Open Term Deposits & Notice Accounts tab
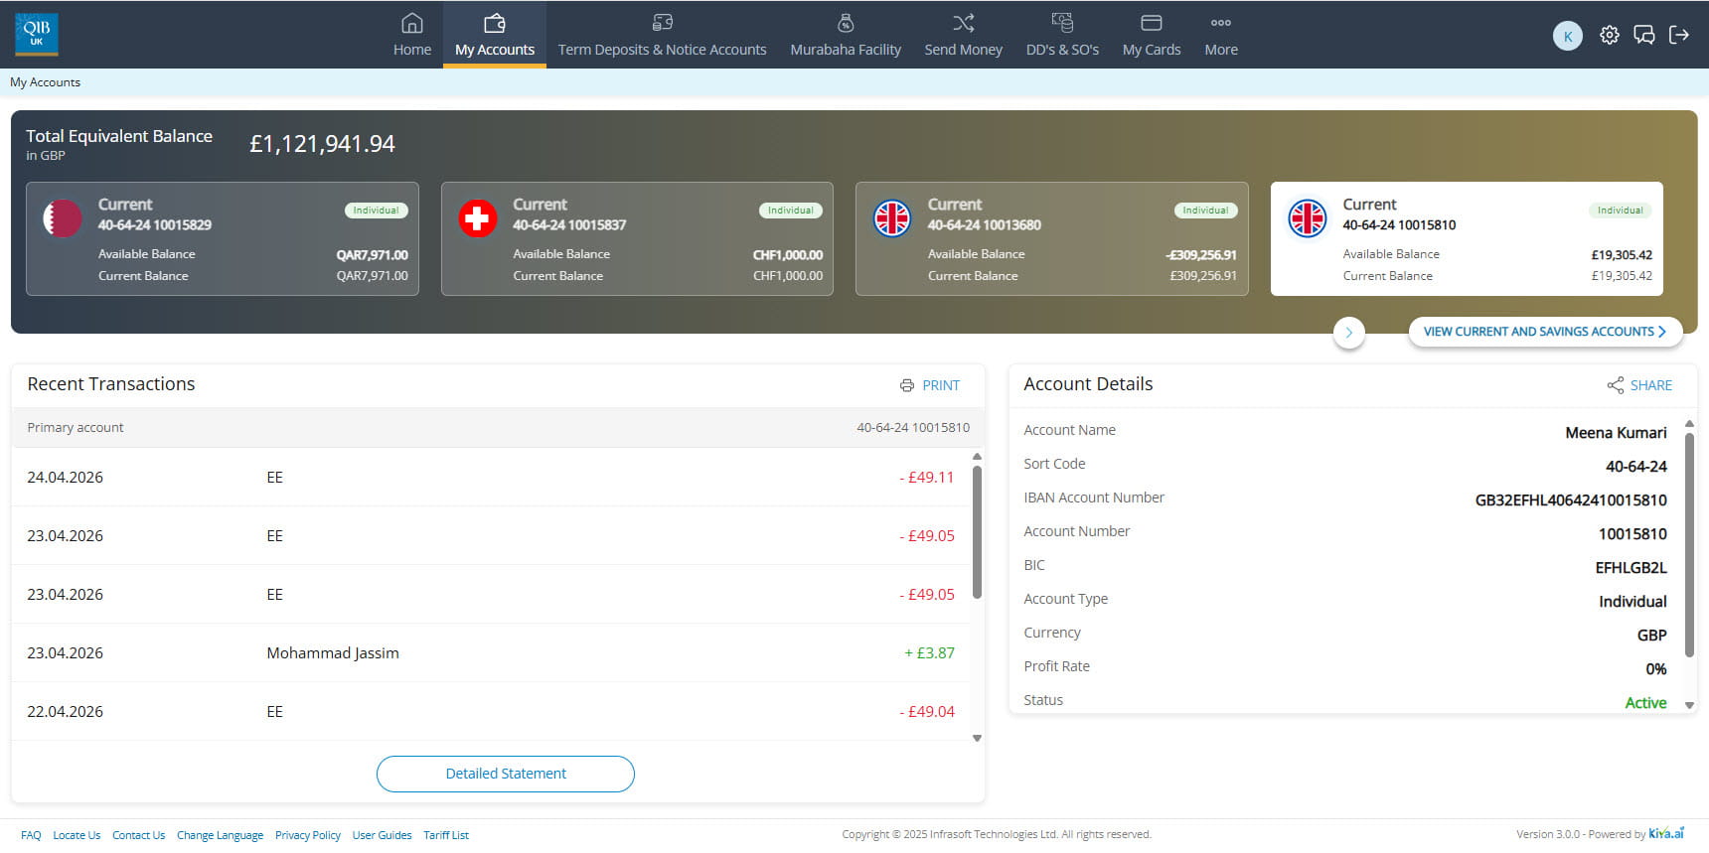This screenshot has height=853, width=1709. coord(663,50)
